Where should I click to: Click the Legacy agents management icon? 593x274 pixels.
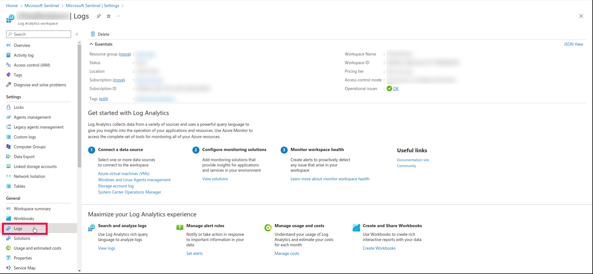click(9, 127)
